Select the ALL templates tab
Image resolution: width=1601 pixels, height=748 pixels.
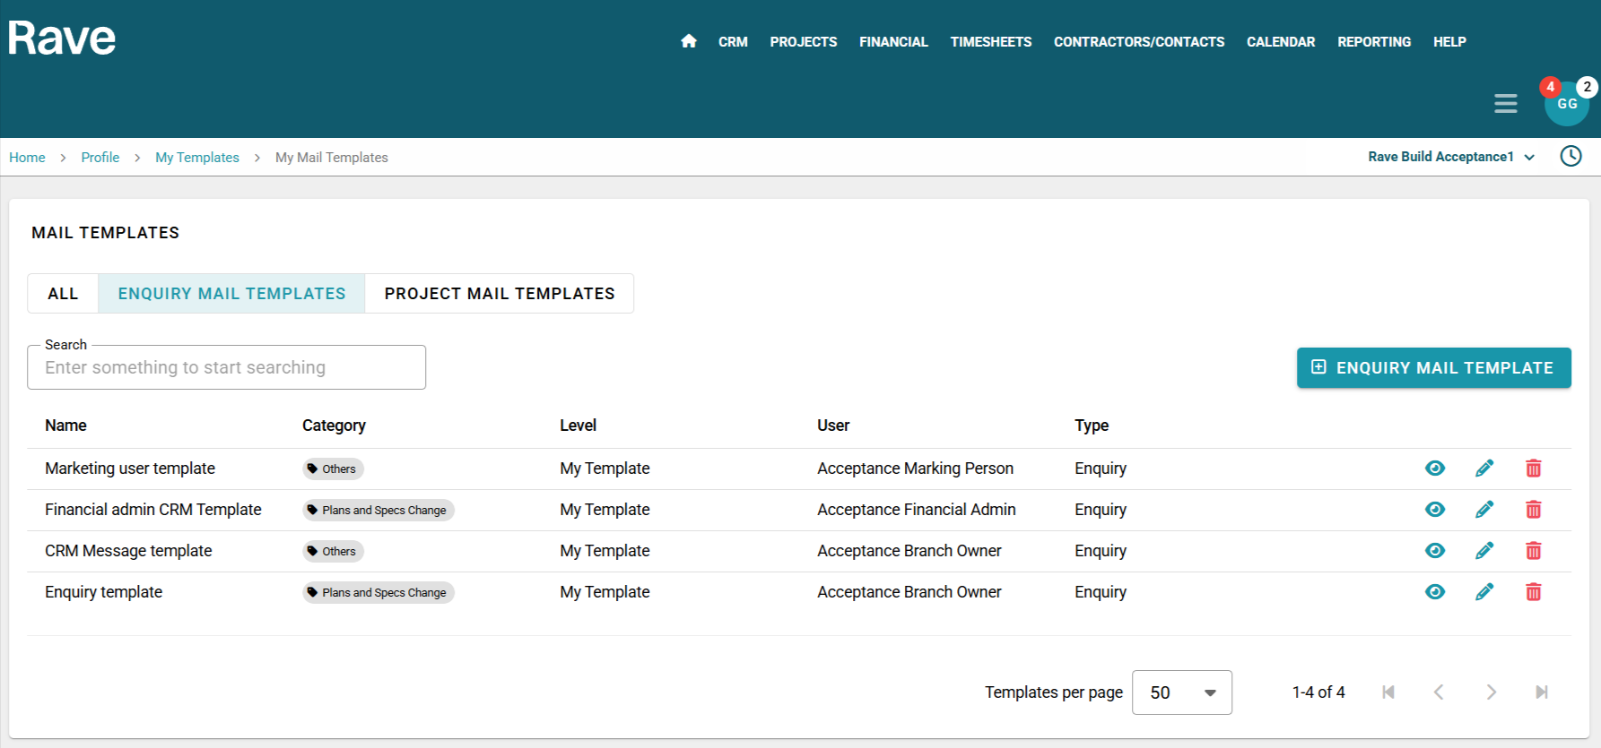click(63, 294)
